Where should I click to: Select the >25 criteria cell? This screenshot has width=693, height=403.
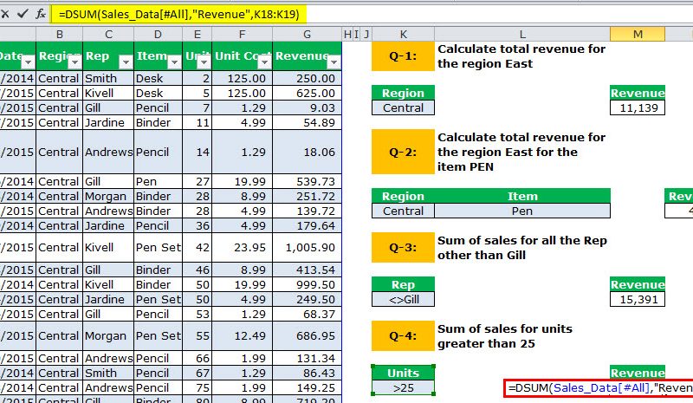tap(403, 388)
